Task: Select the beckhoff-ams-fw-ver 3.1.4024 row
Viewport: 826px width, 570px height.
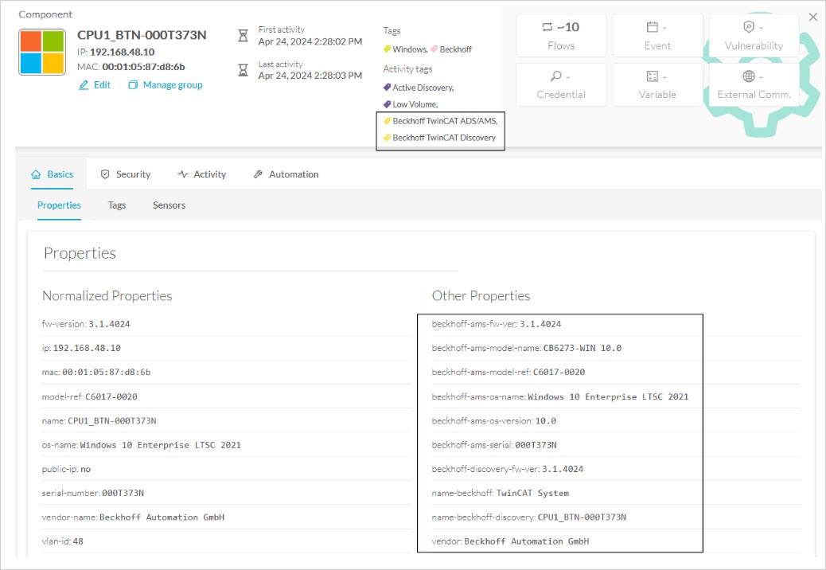Action: pos(617,324)
